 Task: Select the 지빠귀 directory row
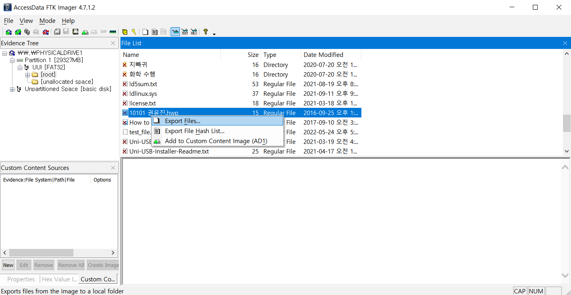pyautogui.click(x=241, y=65)
